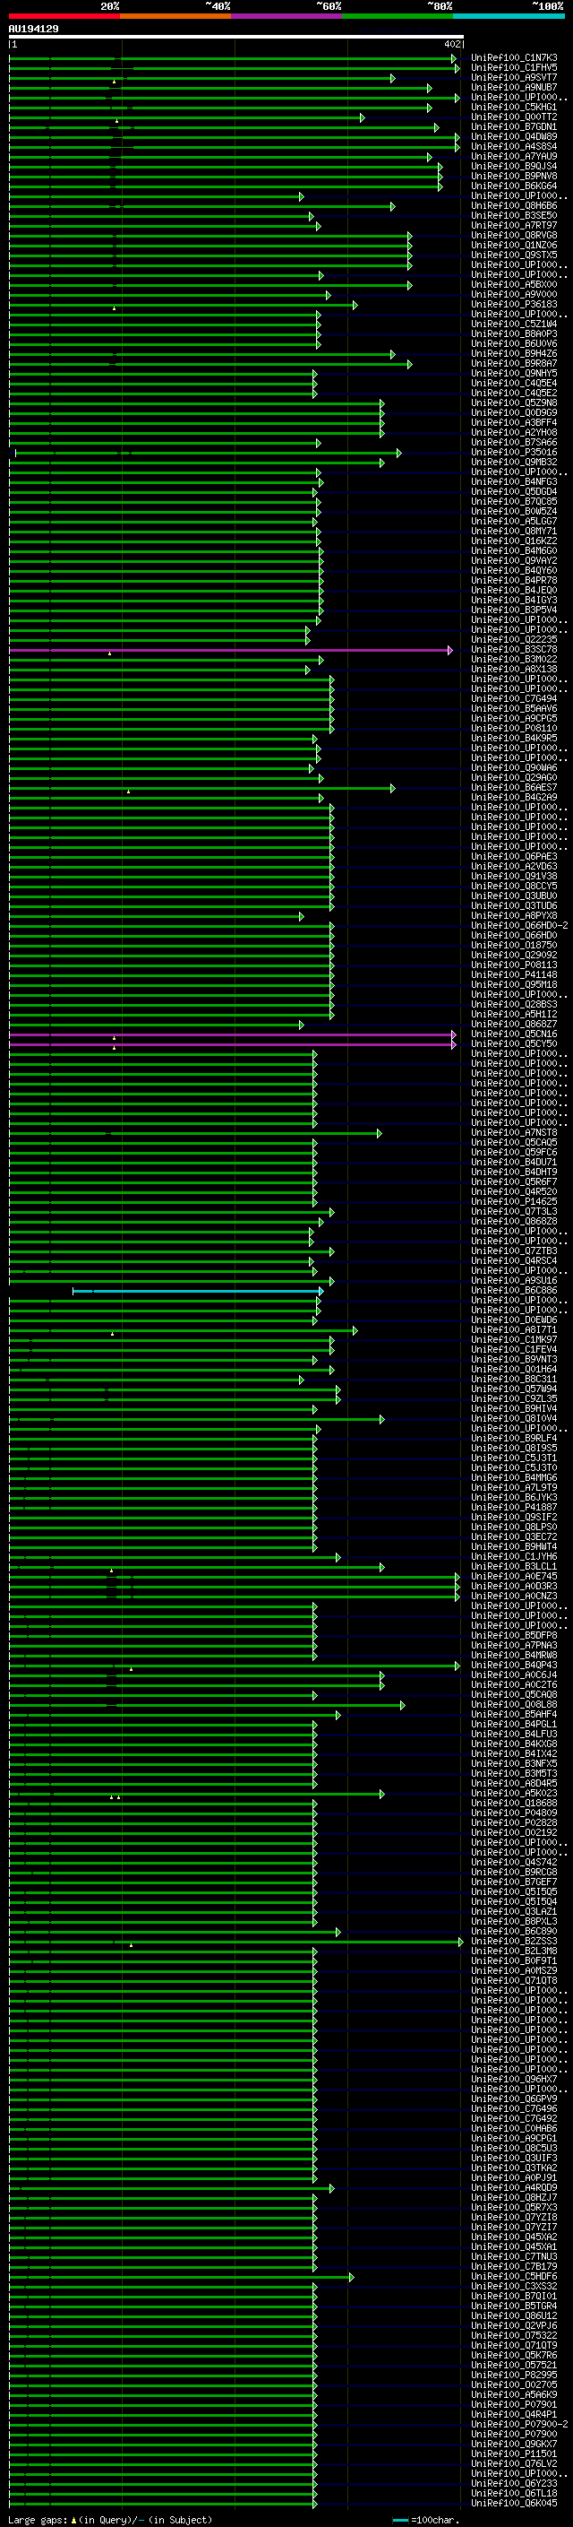573x2527 pixels.
Task: Click the white query sequence bar
Action: 236,38
